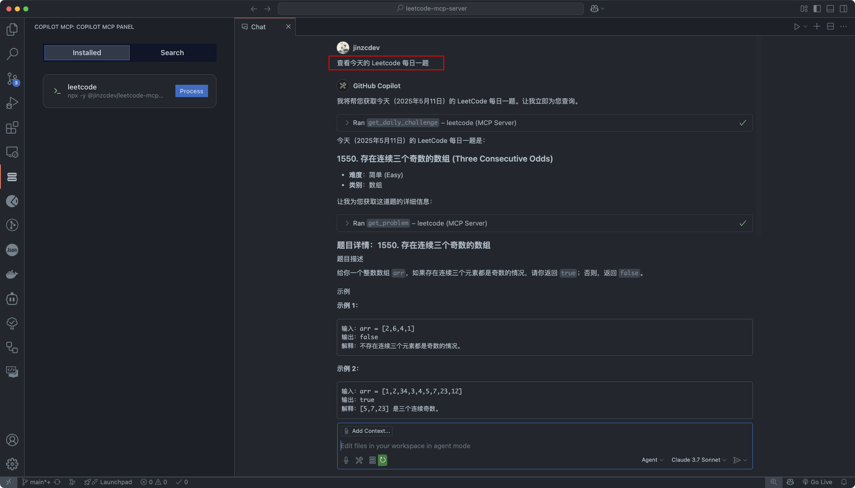Open Source Control view with badge
Image resolution: width=855 pixels, height=488 pixels.
pyautogui.click(x=12, y=78)
